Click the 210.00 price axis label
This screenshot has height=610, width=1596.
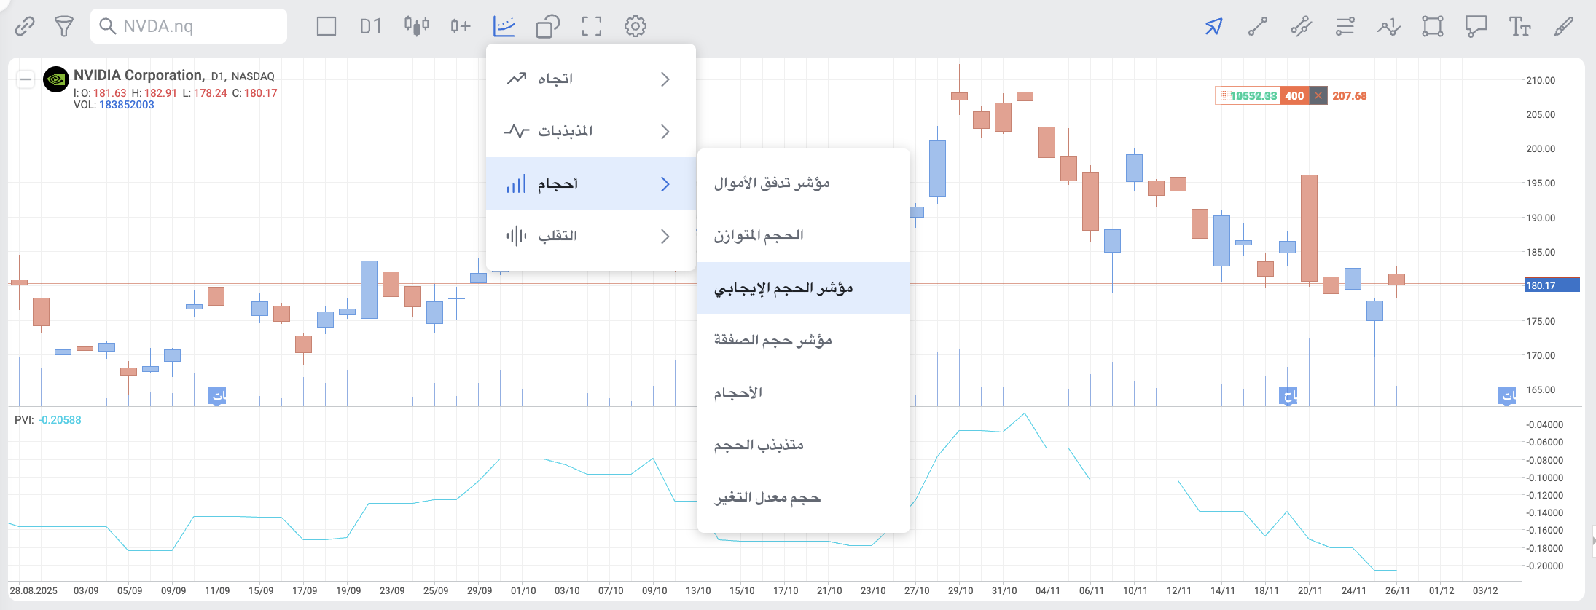(1541, 80)
